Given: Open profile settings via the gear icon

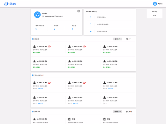Looking at the screenshot, I should point(79,11).
